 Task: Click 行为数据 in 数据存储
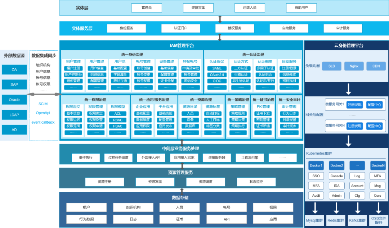coord(87,219)
